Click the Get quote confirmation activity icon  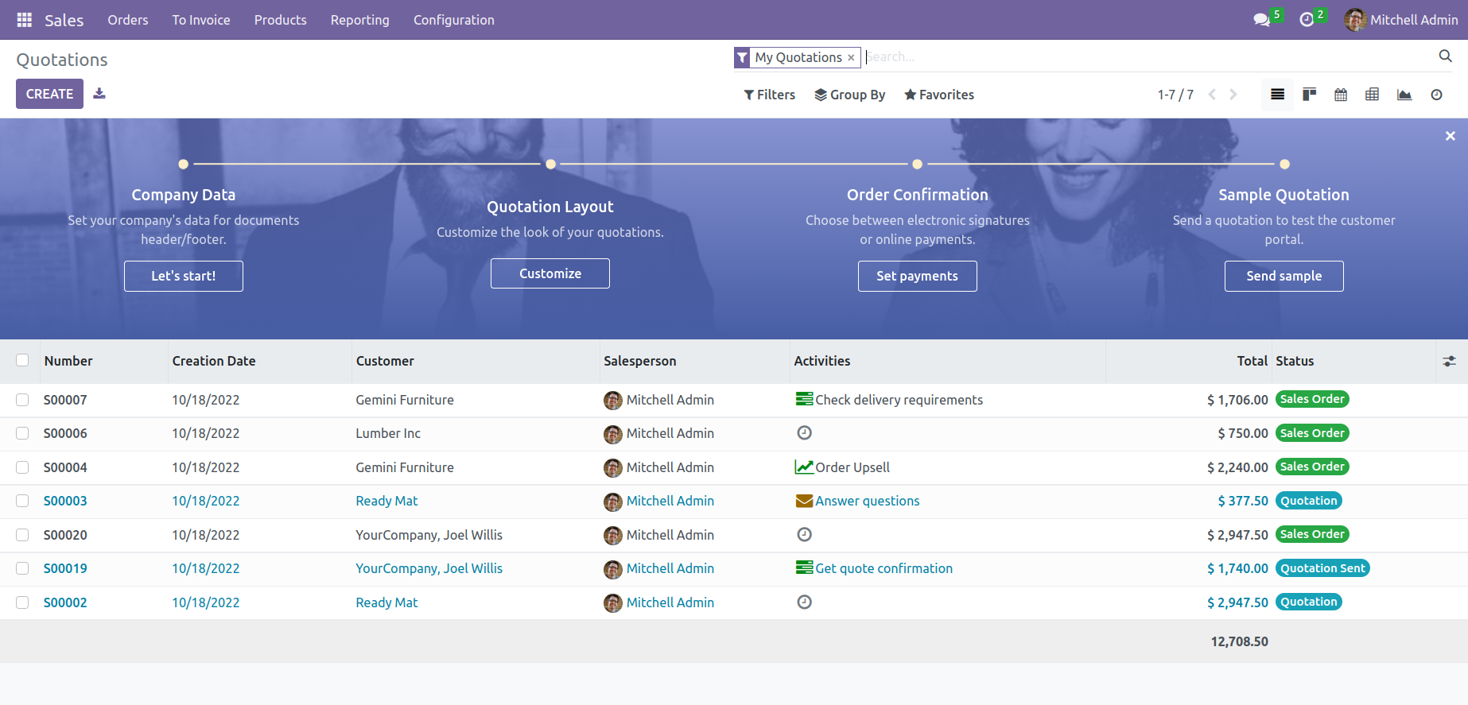804,567
